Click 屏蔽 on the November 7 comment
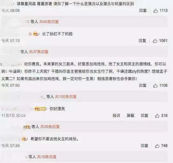The height and width of the screenshot is (163, 173). (x=130, y=116)
